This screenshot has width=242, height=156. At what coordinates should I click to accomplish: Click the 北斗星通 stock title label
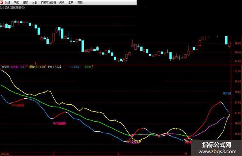click(5, 8)
